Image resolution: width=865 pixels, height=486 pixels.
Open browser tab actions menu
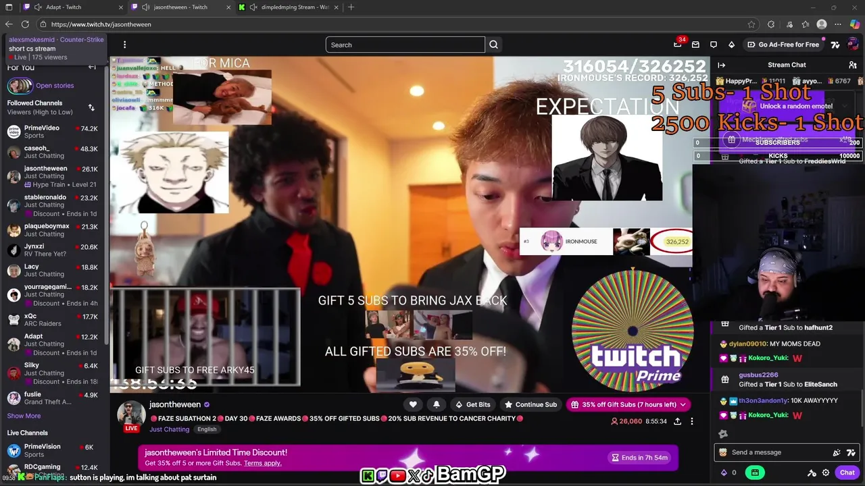9,7
